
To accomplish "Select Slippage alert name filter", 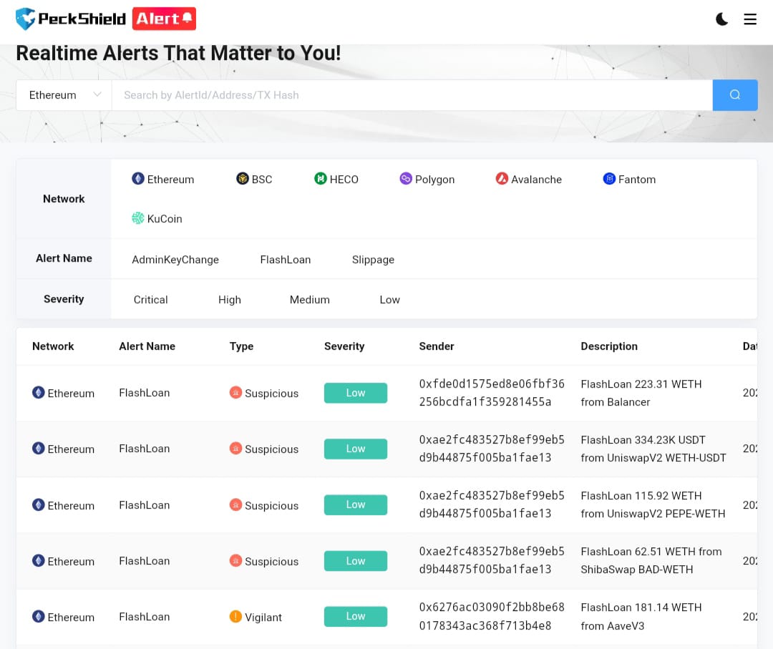I will pos(373,259).
